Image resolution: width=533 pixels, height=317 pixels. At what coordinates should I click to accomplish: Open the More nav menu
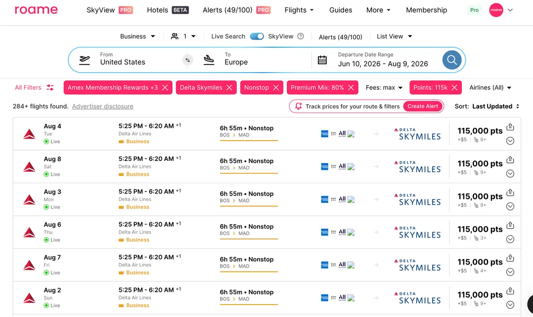tap(379, 10)
